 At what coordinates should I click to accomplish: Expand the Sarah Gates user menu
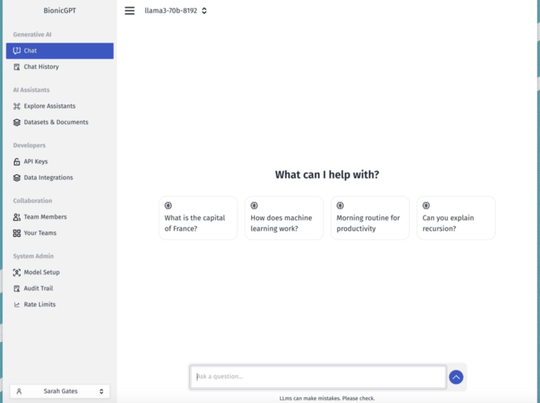(x=60, y=391)
